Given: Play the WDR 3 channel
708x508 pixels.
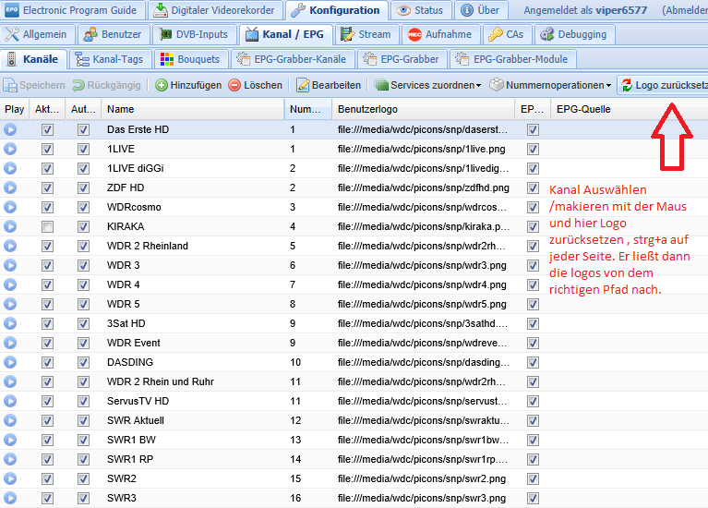Looking at the screenshot, I should click(10, 265).
